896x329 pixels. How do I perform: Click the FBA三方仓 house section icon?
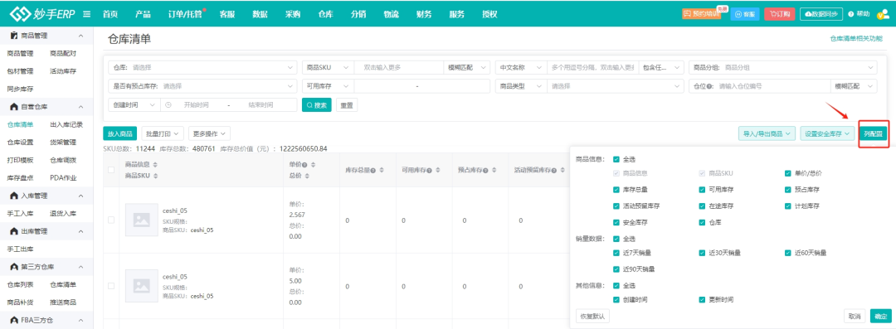pyautogui.click(x=14, y=320)
